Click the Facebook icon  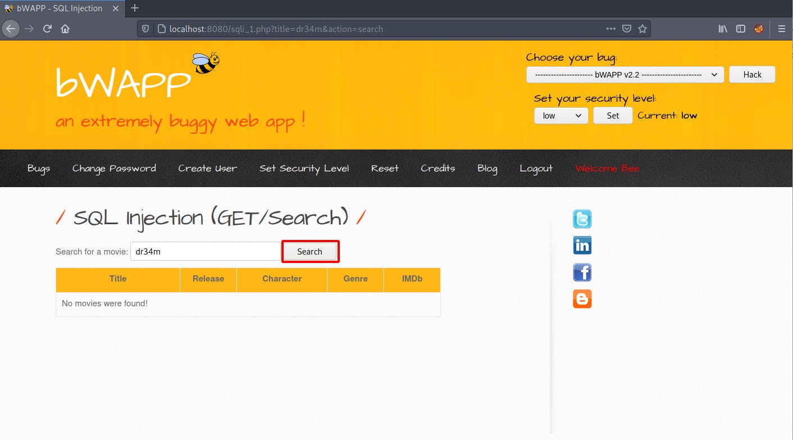point(582,272)
